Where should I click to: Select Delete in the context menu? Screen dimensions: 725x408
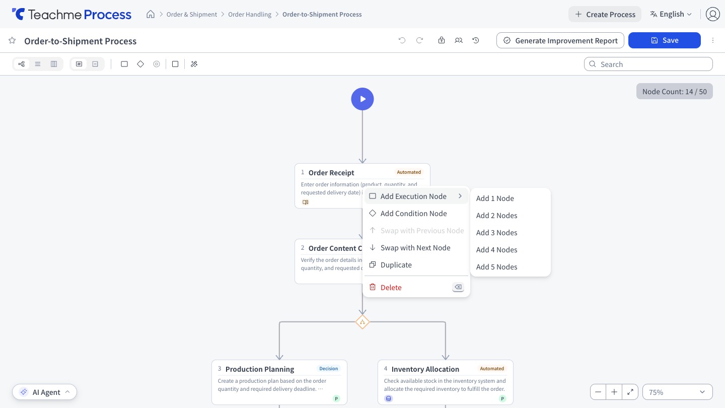click(416, 287)
